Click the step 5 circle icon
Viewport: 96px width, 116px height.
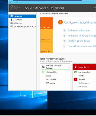[64, 46]
